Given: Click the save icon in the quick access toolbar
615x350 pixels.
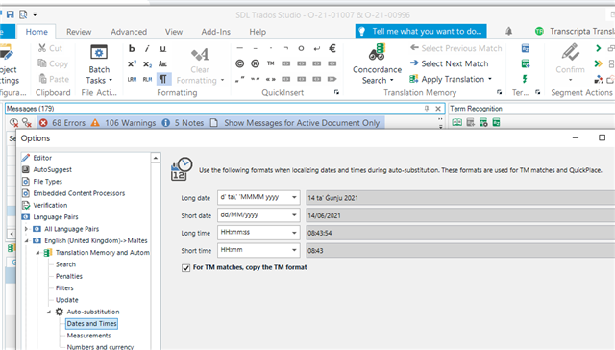Looking at the screenshot, I should pos(11,14).
